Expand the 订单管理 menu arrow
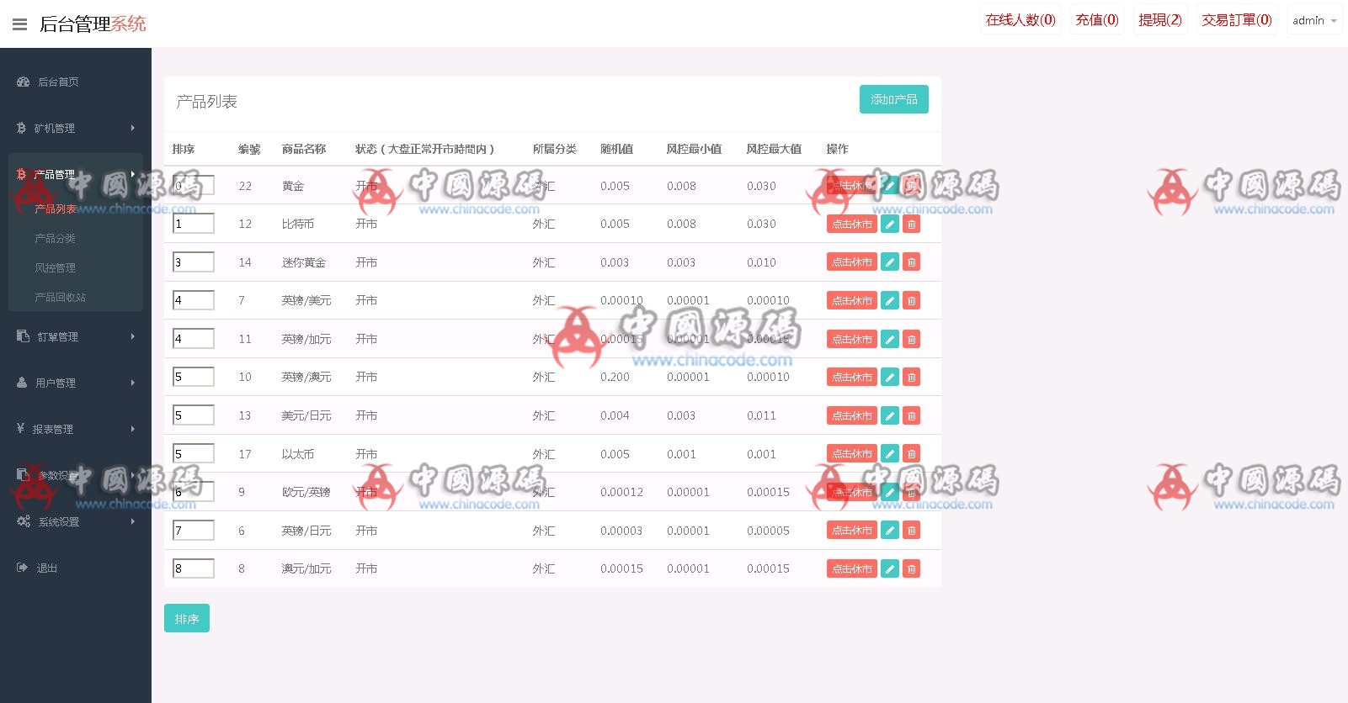Image resolution: width=1348 pixels, height=703 pixels. (x=133, y=336)
